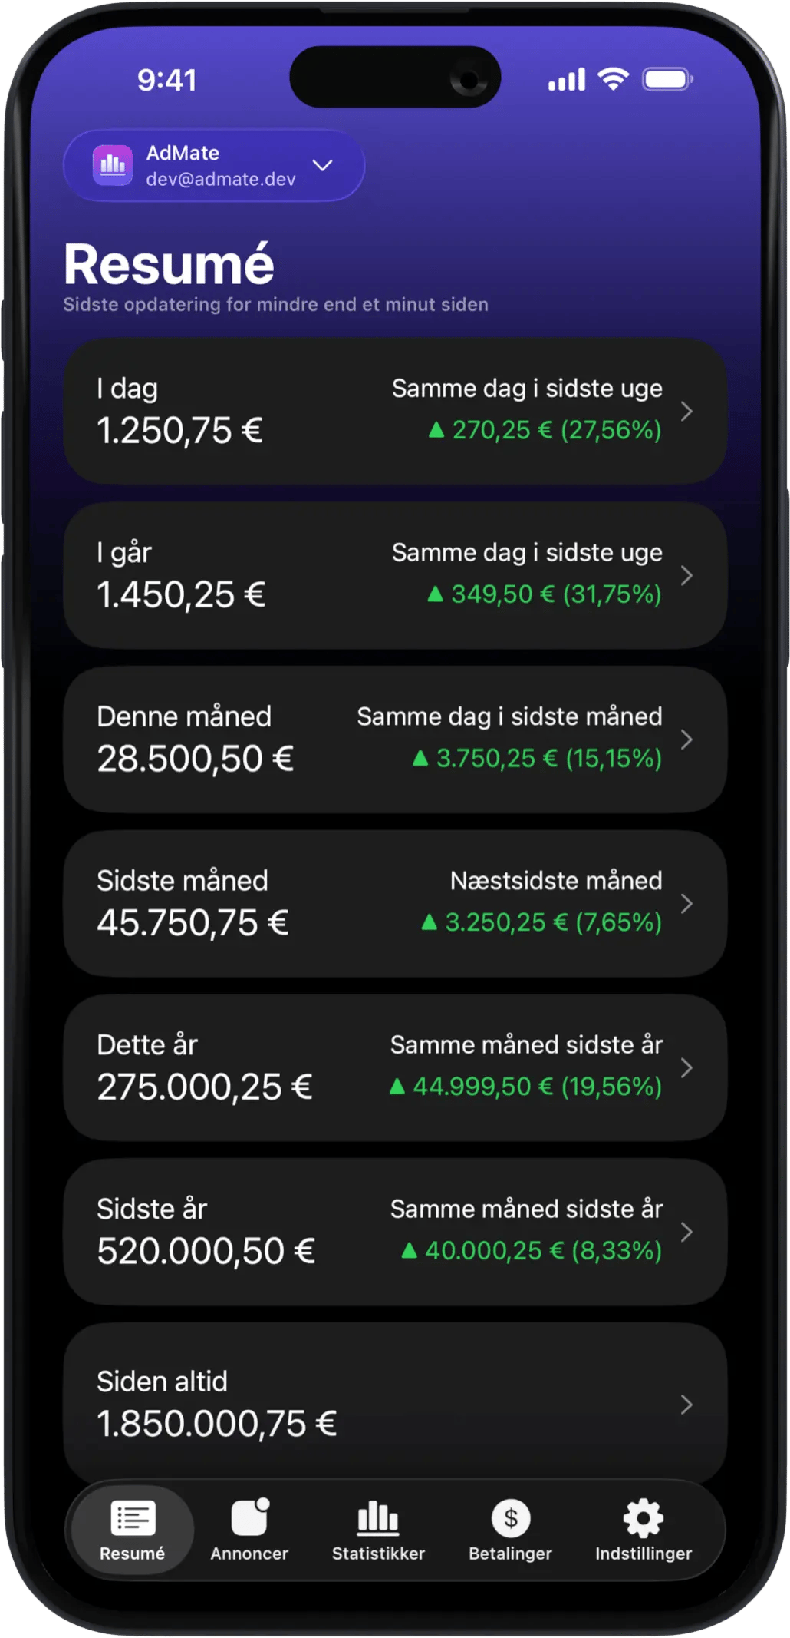Image resolution: width=790 pixels, height=1638 pixels.
Task: Open the Dette år earnings card
Action: [394, 1067]
